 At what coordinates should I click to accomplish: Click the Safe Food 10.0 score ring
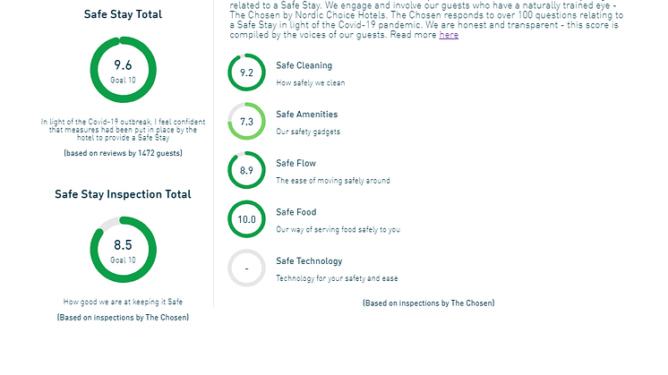[246, 219]
